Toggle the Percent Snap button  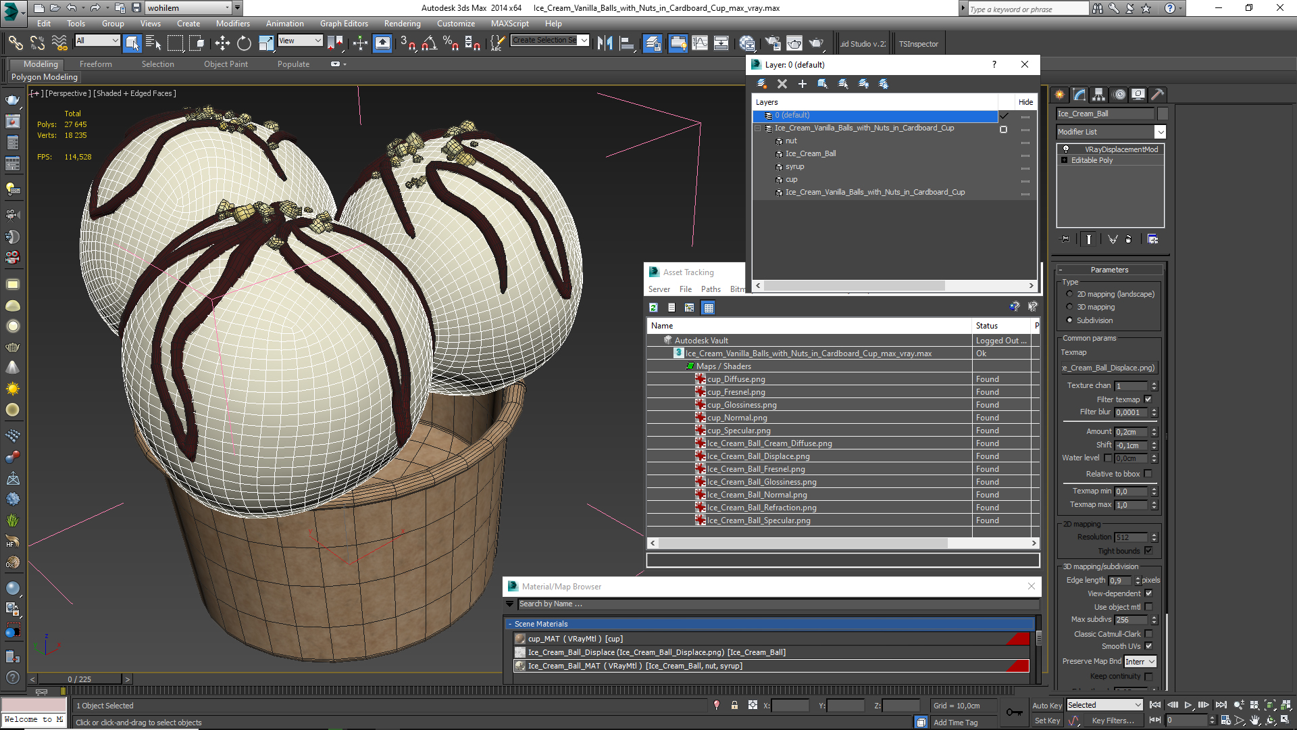(x=451, y=43)
